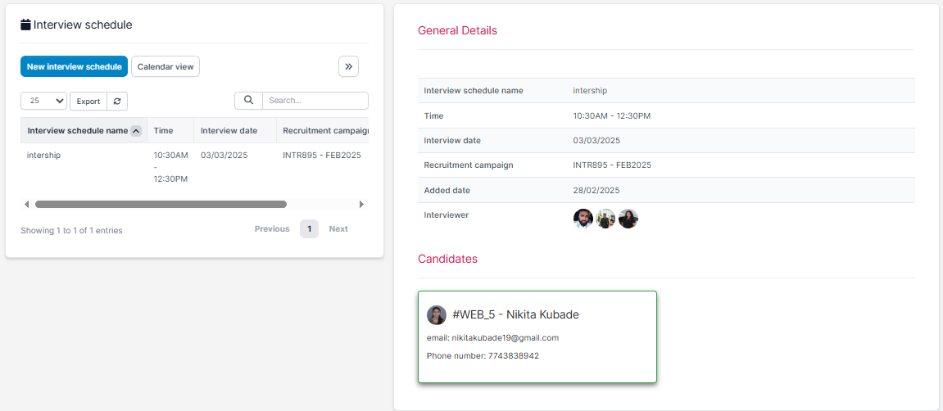Click the refresh table icon button

[x=117, y=101]
